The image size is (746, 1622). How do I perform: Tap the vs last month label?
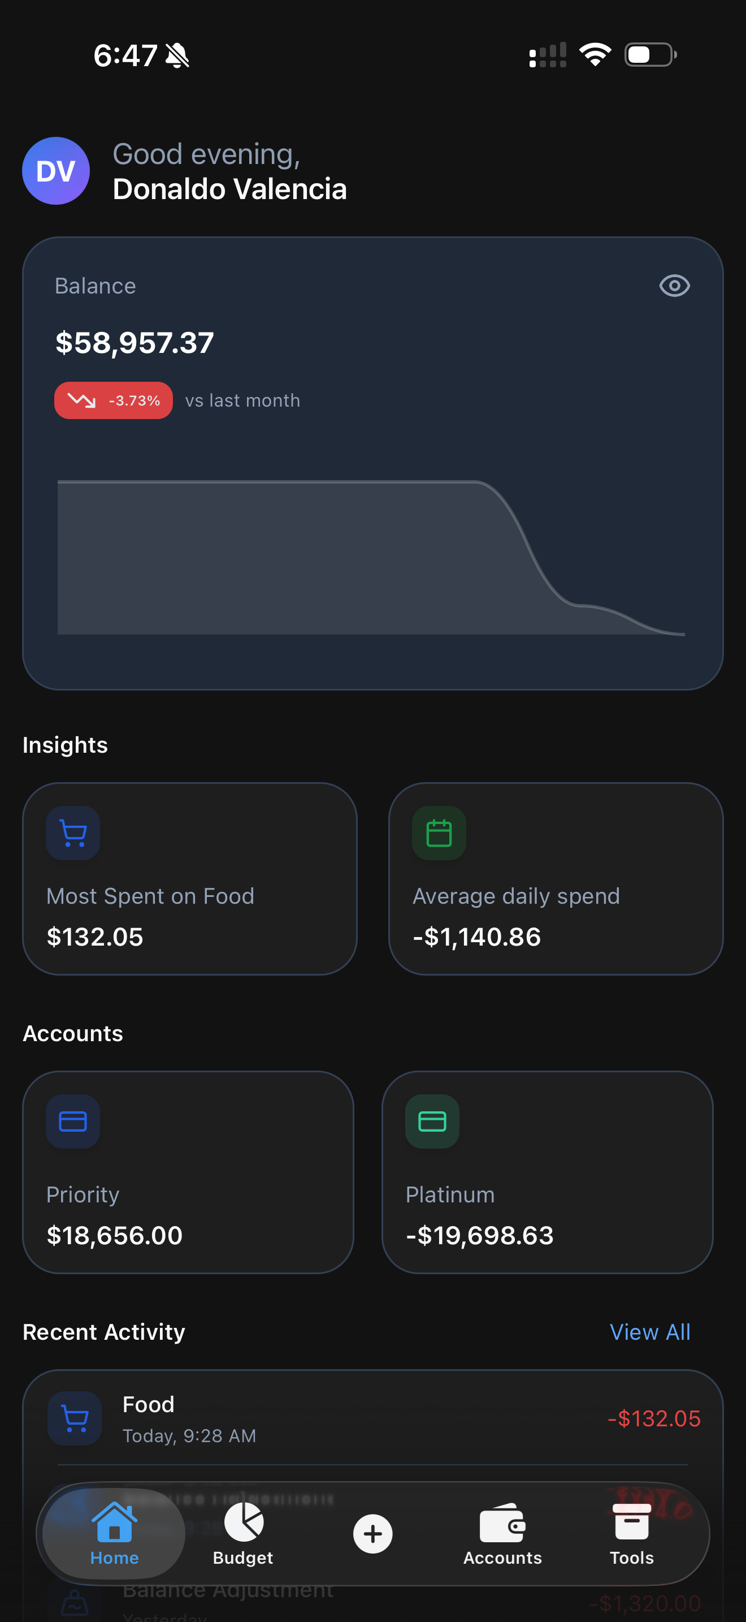[x=243, y=400]
